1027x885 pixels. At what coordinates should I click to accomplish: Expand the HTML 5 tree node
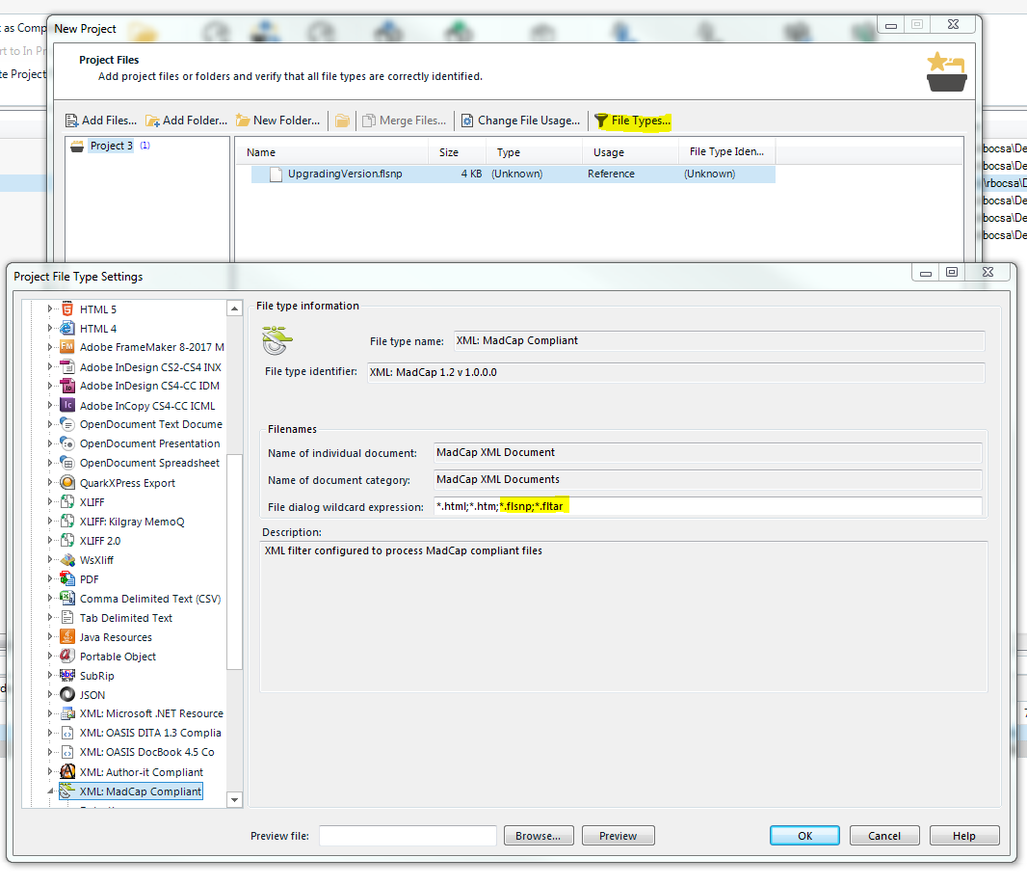pos(50,308)
